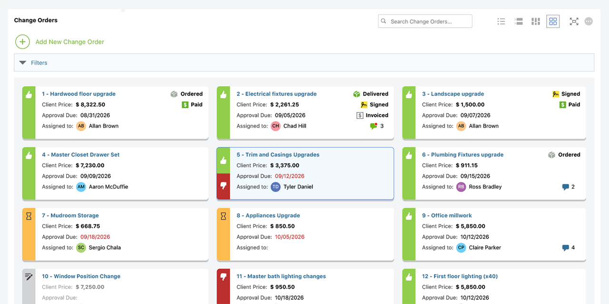609x304 pixels.
Task: Click draft pencil icon on Window Position Change
Action: [x=29, y=276]
